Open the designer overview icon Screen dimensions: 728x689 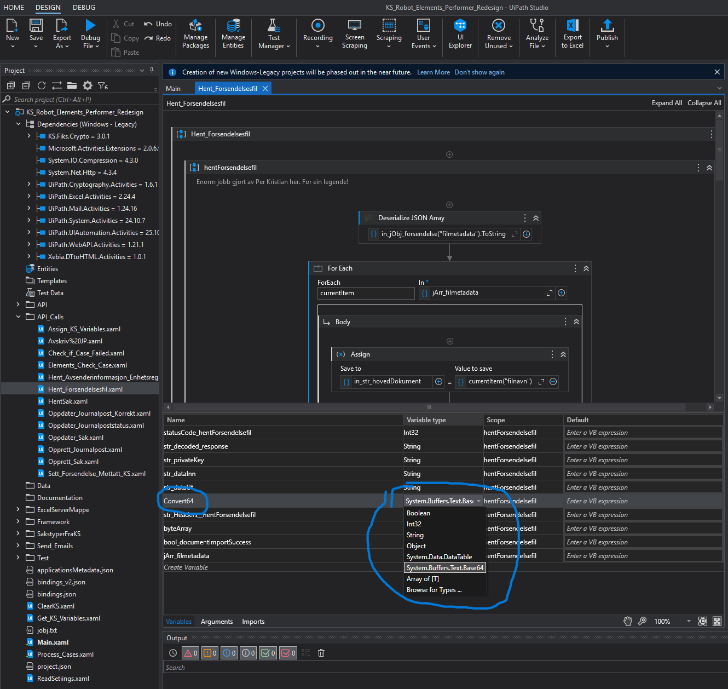point(717,621)
